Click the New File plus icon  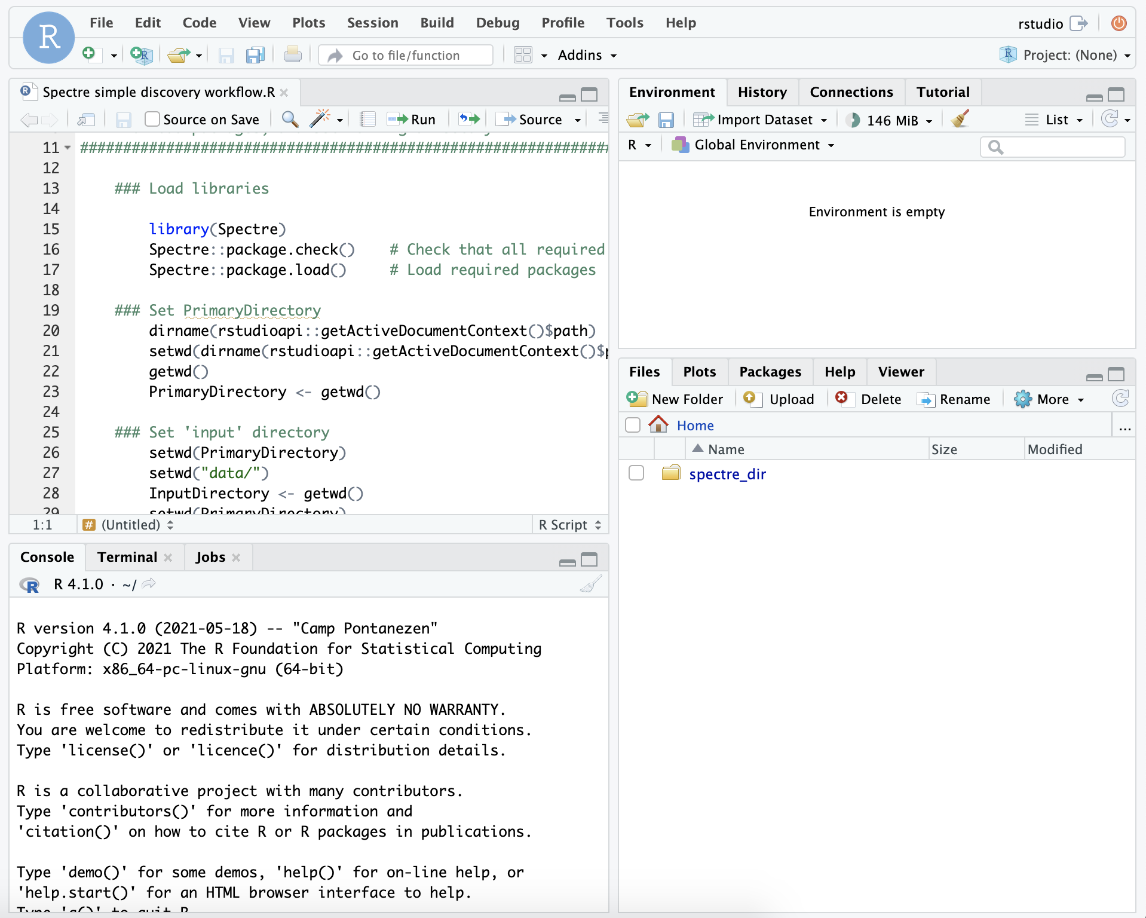89,54
